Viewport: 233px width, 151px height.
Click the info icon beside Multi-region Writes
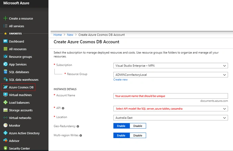coord(81,135)
